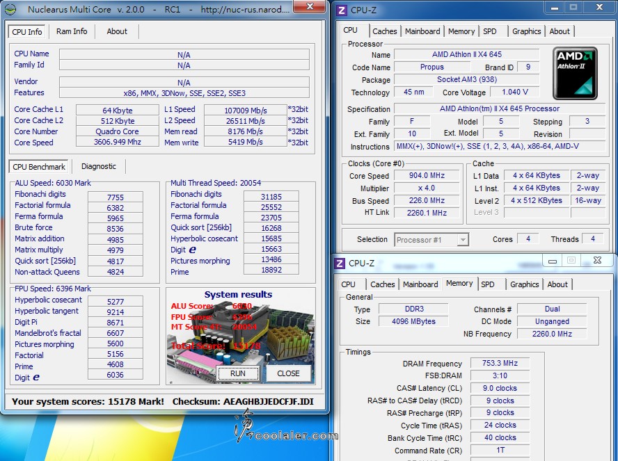
Task: Open Mainboard tab in the CPU-Z memory window
Action: point(420,284)
